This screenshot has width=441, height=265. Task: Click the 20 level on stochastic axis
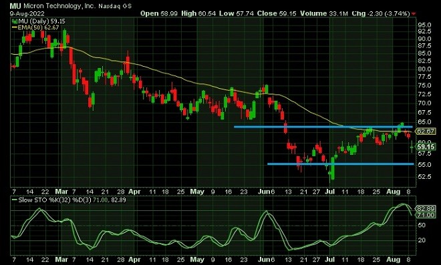422,240
